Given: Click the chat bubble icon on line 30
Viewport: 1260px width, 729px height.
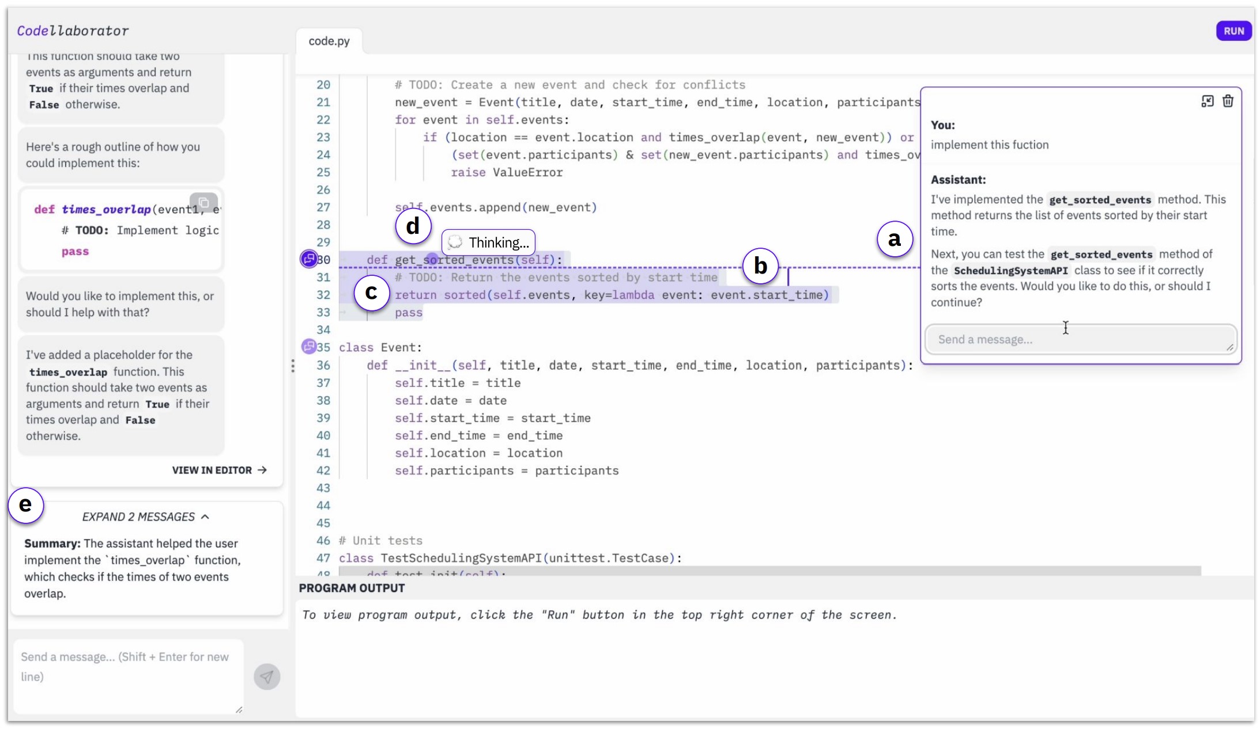Looking at the screenshot, I should 309,259.
